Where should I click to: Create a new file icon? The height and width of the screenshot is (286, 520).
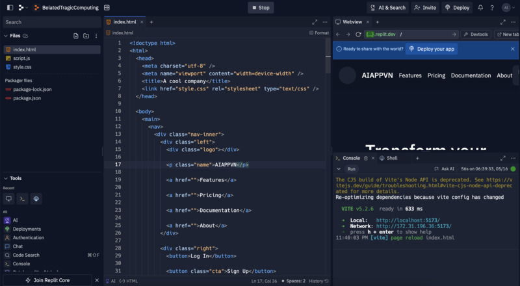coord(76,36)
